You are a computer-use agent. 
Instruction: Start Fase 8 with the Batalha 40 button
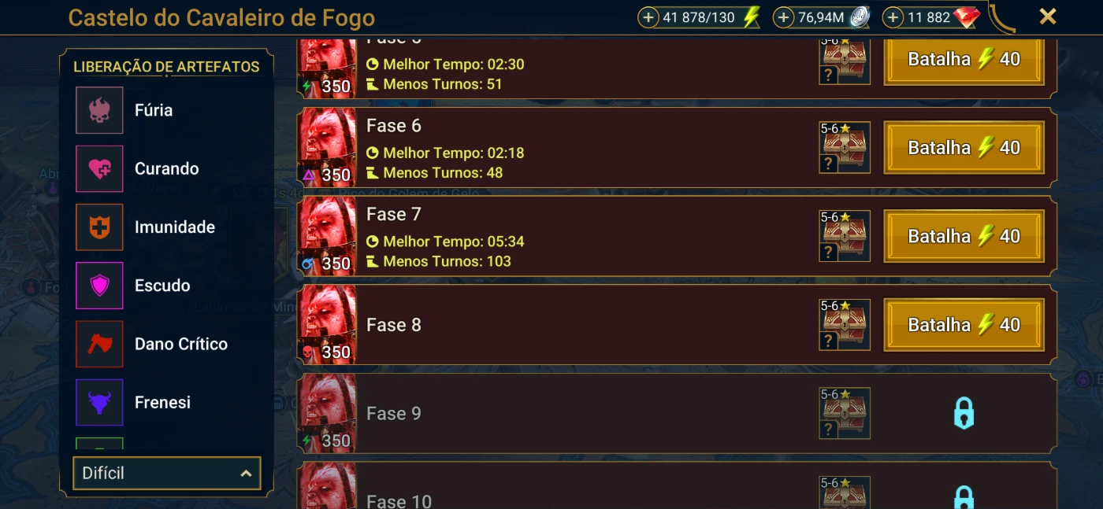(964, 325)
